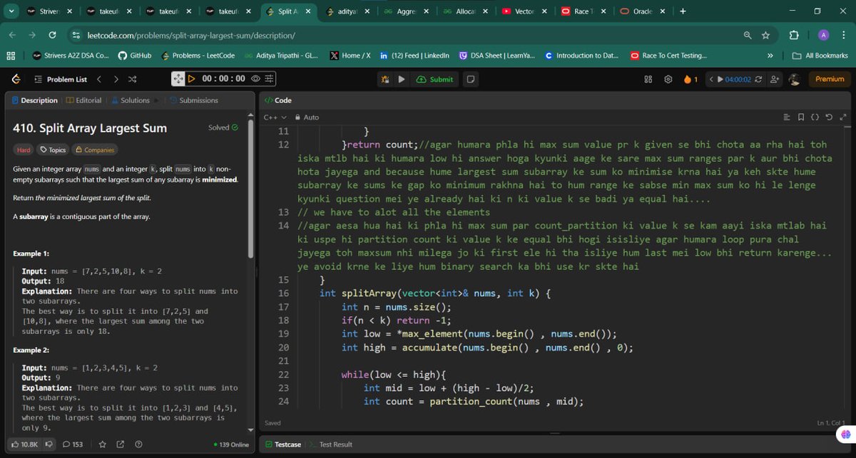Screen dimensions: 856x458
Task: Switch to the Testcase tab
Action: pyautogui.click(x=283, y=444)
